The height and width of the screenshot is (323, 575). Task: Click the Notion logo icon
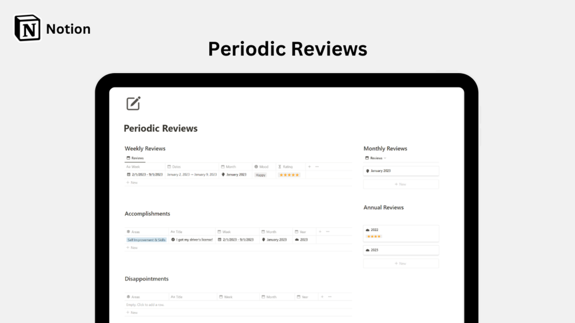[27, 28]
